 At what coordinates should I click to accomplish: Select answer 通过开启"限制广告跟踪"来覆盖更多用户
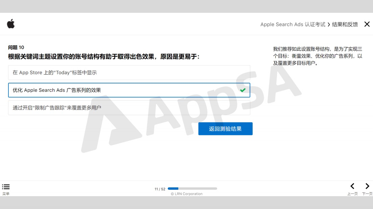pos(129,108)
